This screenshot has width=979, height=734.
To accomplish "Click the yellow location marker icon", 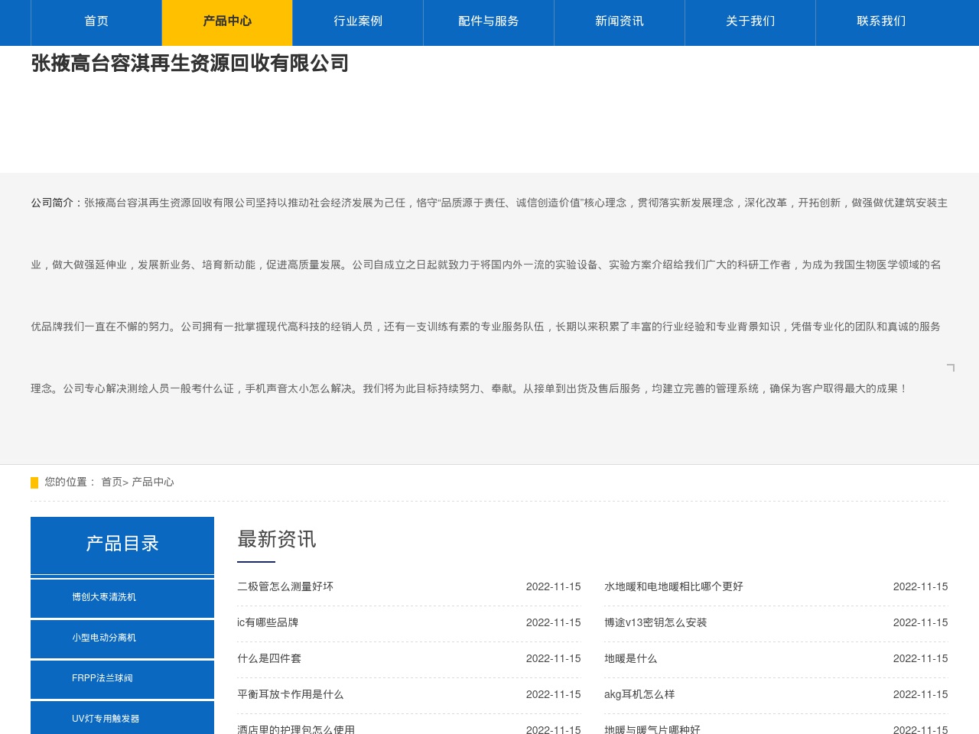I will 34,482.
